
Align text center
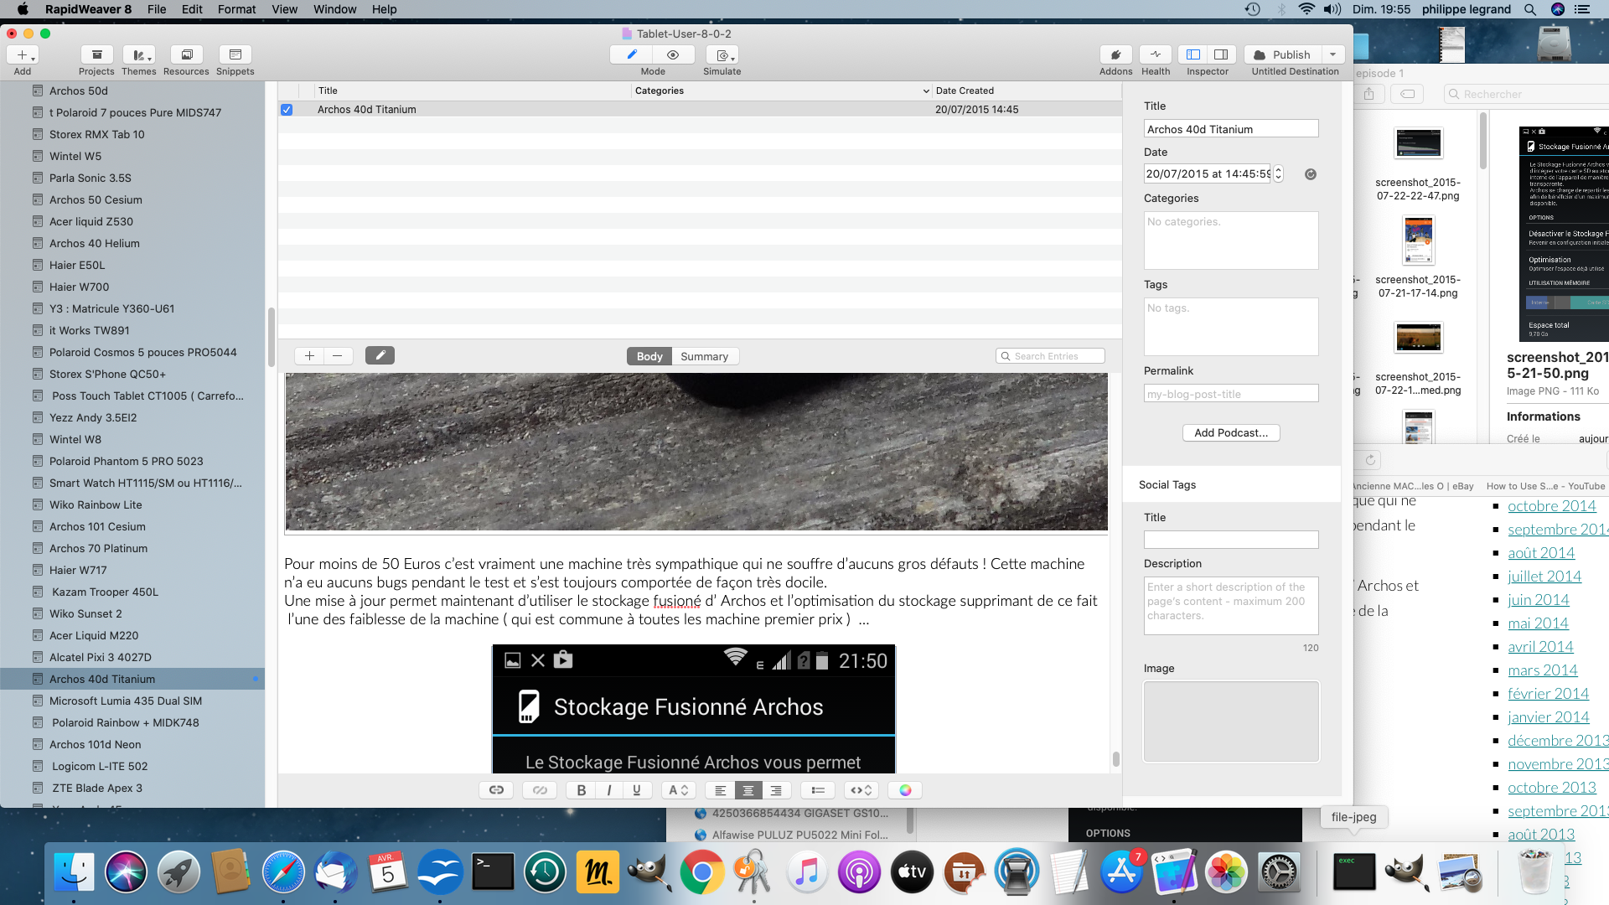coord(748,790)
